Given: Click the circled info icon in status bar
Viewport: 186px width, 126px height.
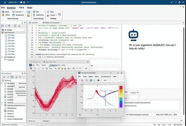Looking at the screenshot, I should [x=175, y=125].
